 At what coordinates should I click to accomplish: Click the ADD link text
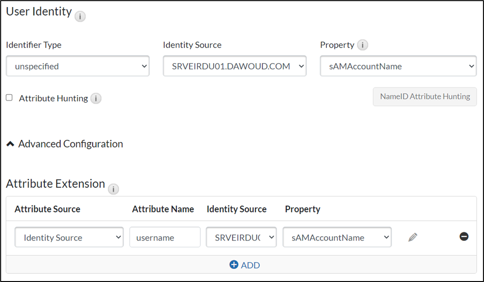[x=250, y=265]
